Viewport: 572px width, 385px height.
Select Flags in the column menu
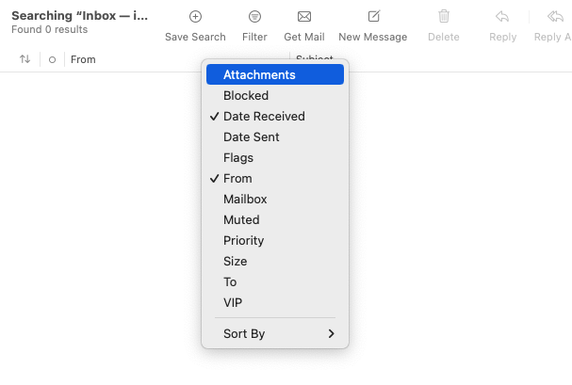click(238, 158)
